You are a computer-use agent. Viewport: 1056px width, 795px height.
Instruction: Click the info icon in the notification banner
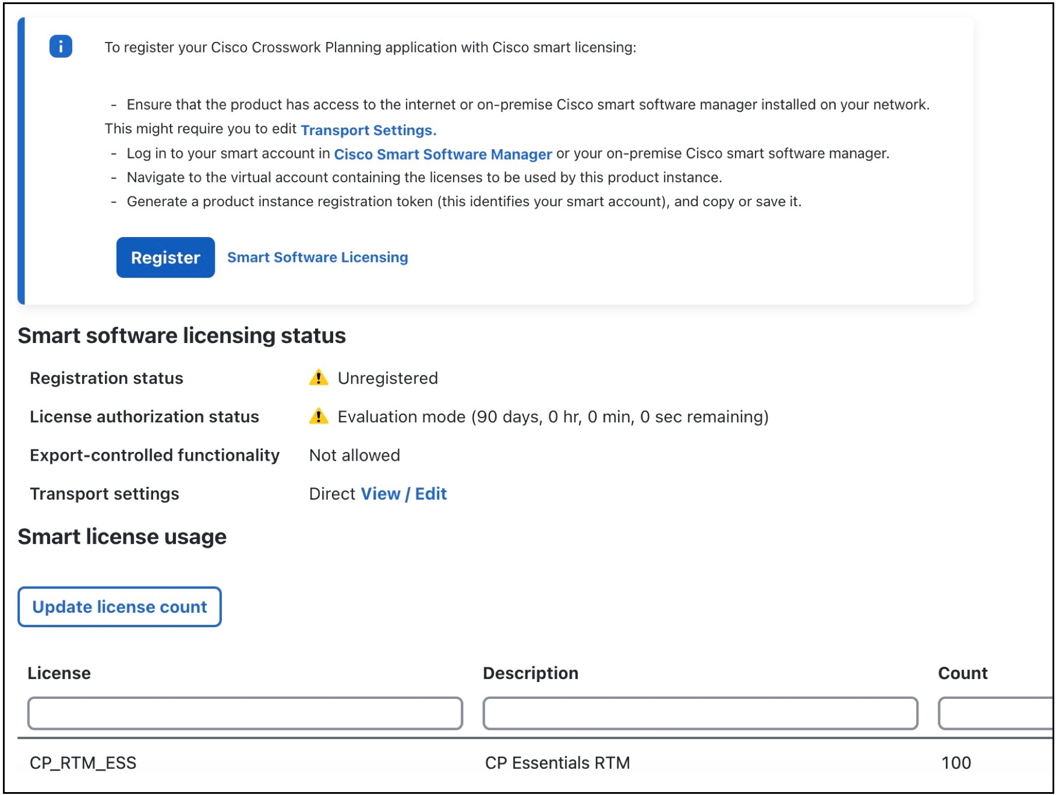tap(60, 45)
